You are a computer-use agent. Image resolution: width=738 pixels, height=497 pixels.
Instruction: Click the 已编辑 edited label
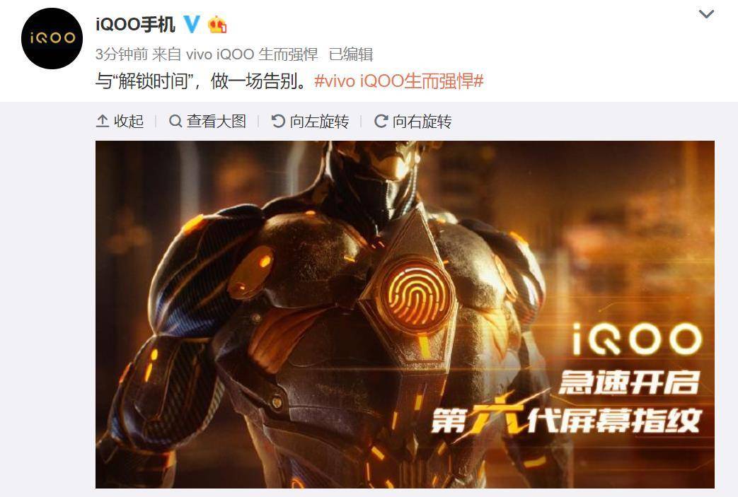click(x=351, y=54)
